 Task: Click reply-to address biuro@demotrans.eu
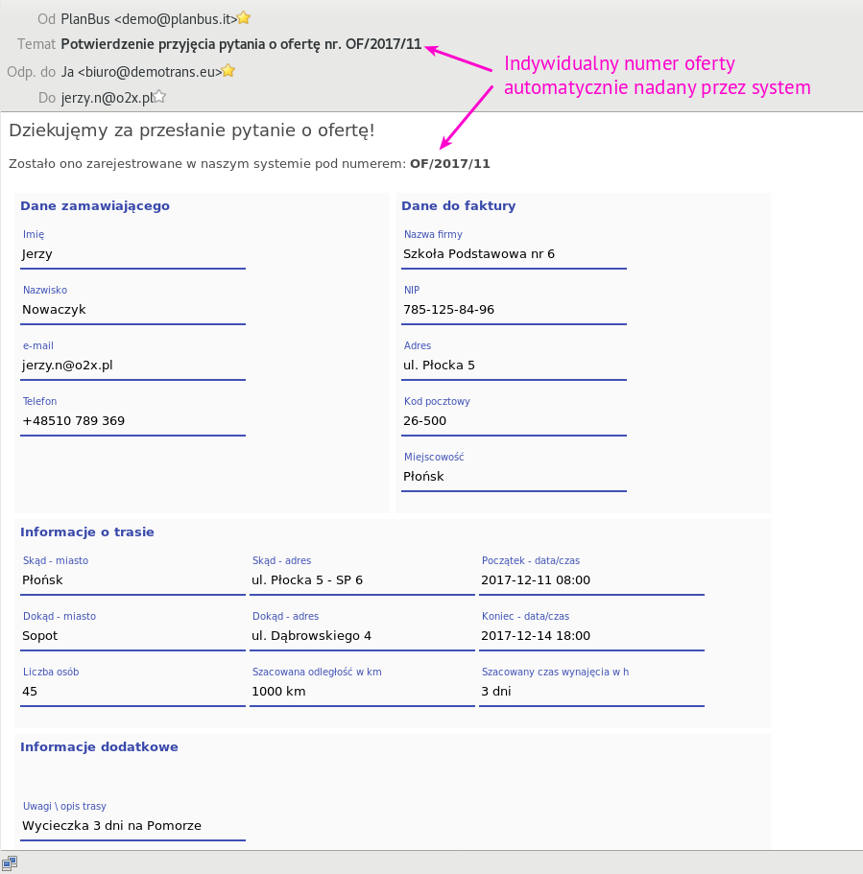(x=150, y=71)
